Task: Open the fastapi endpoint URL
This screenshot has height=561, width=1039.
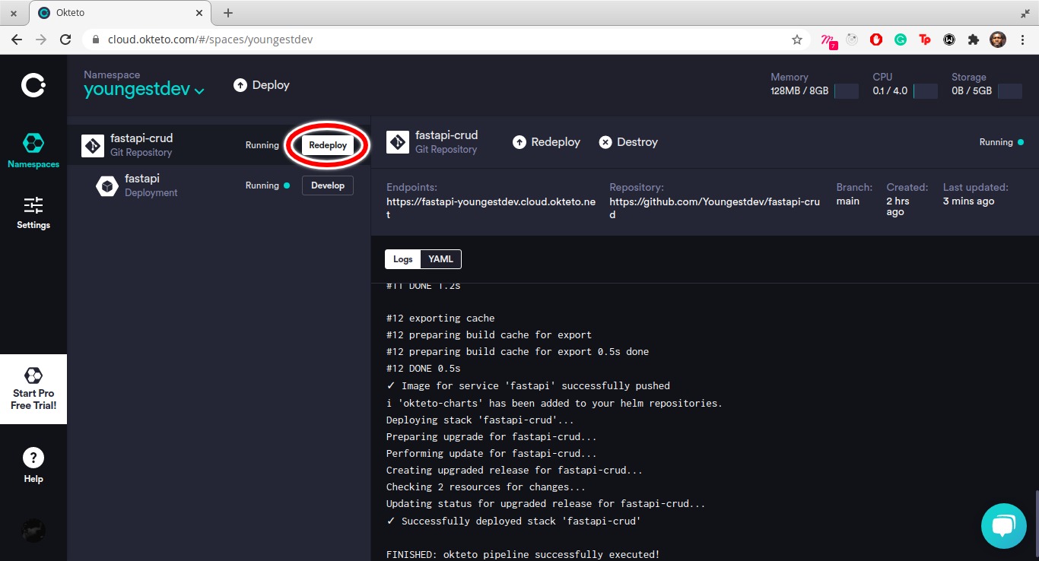Action: (491, 208)
